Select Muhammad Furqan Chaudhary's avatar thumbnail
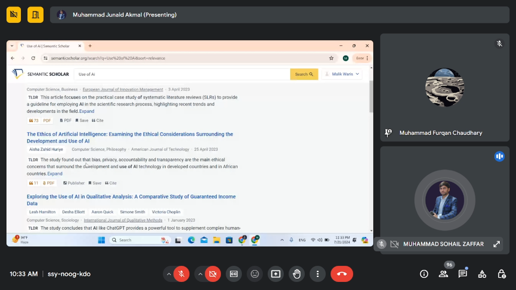The width and height of the screenshot is (516, 290). (x=445, y=87)
